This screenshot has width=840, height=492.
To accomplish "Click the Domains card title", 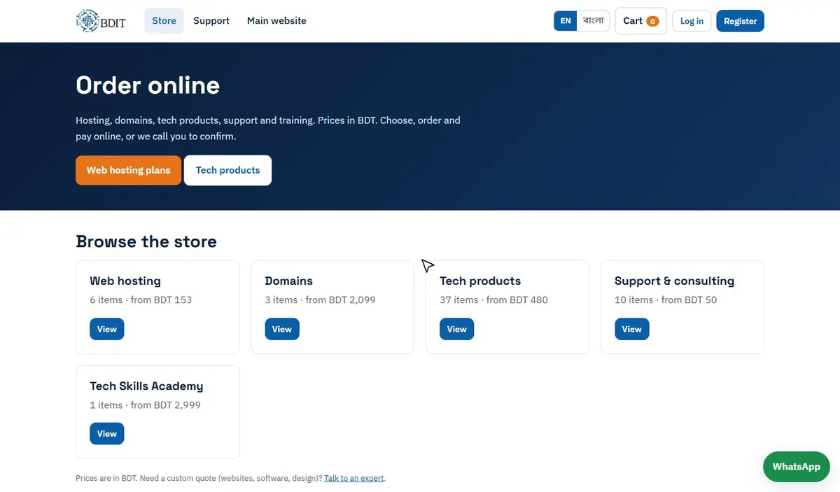I will click(288, 281).
